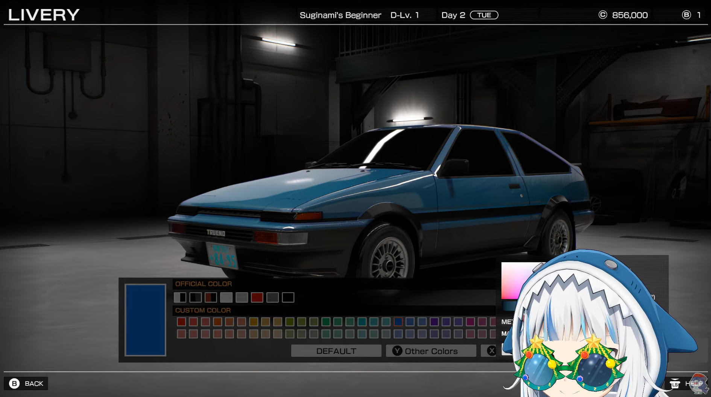The width and height of the screenshot is (711, 397).
Task: Select the faded orange swatch below bright orange
Action: 217,334
